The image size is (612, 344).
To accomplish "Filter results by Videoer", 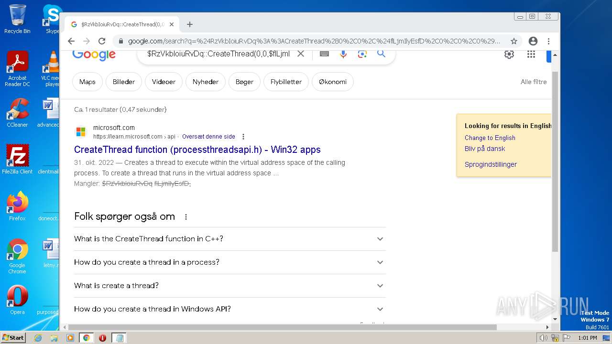I will pos(164,82).
